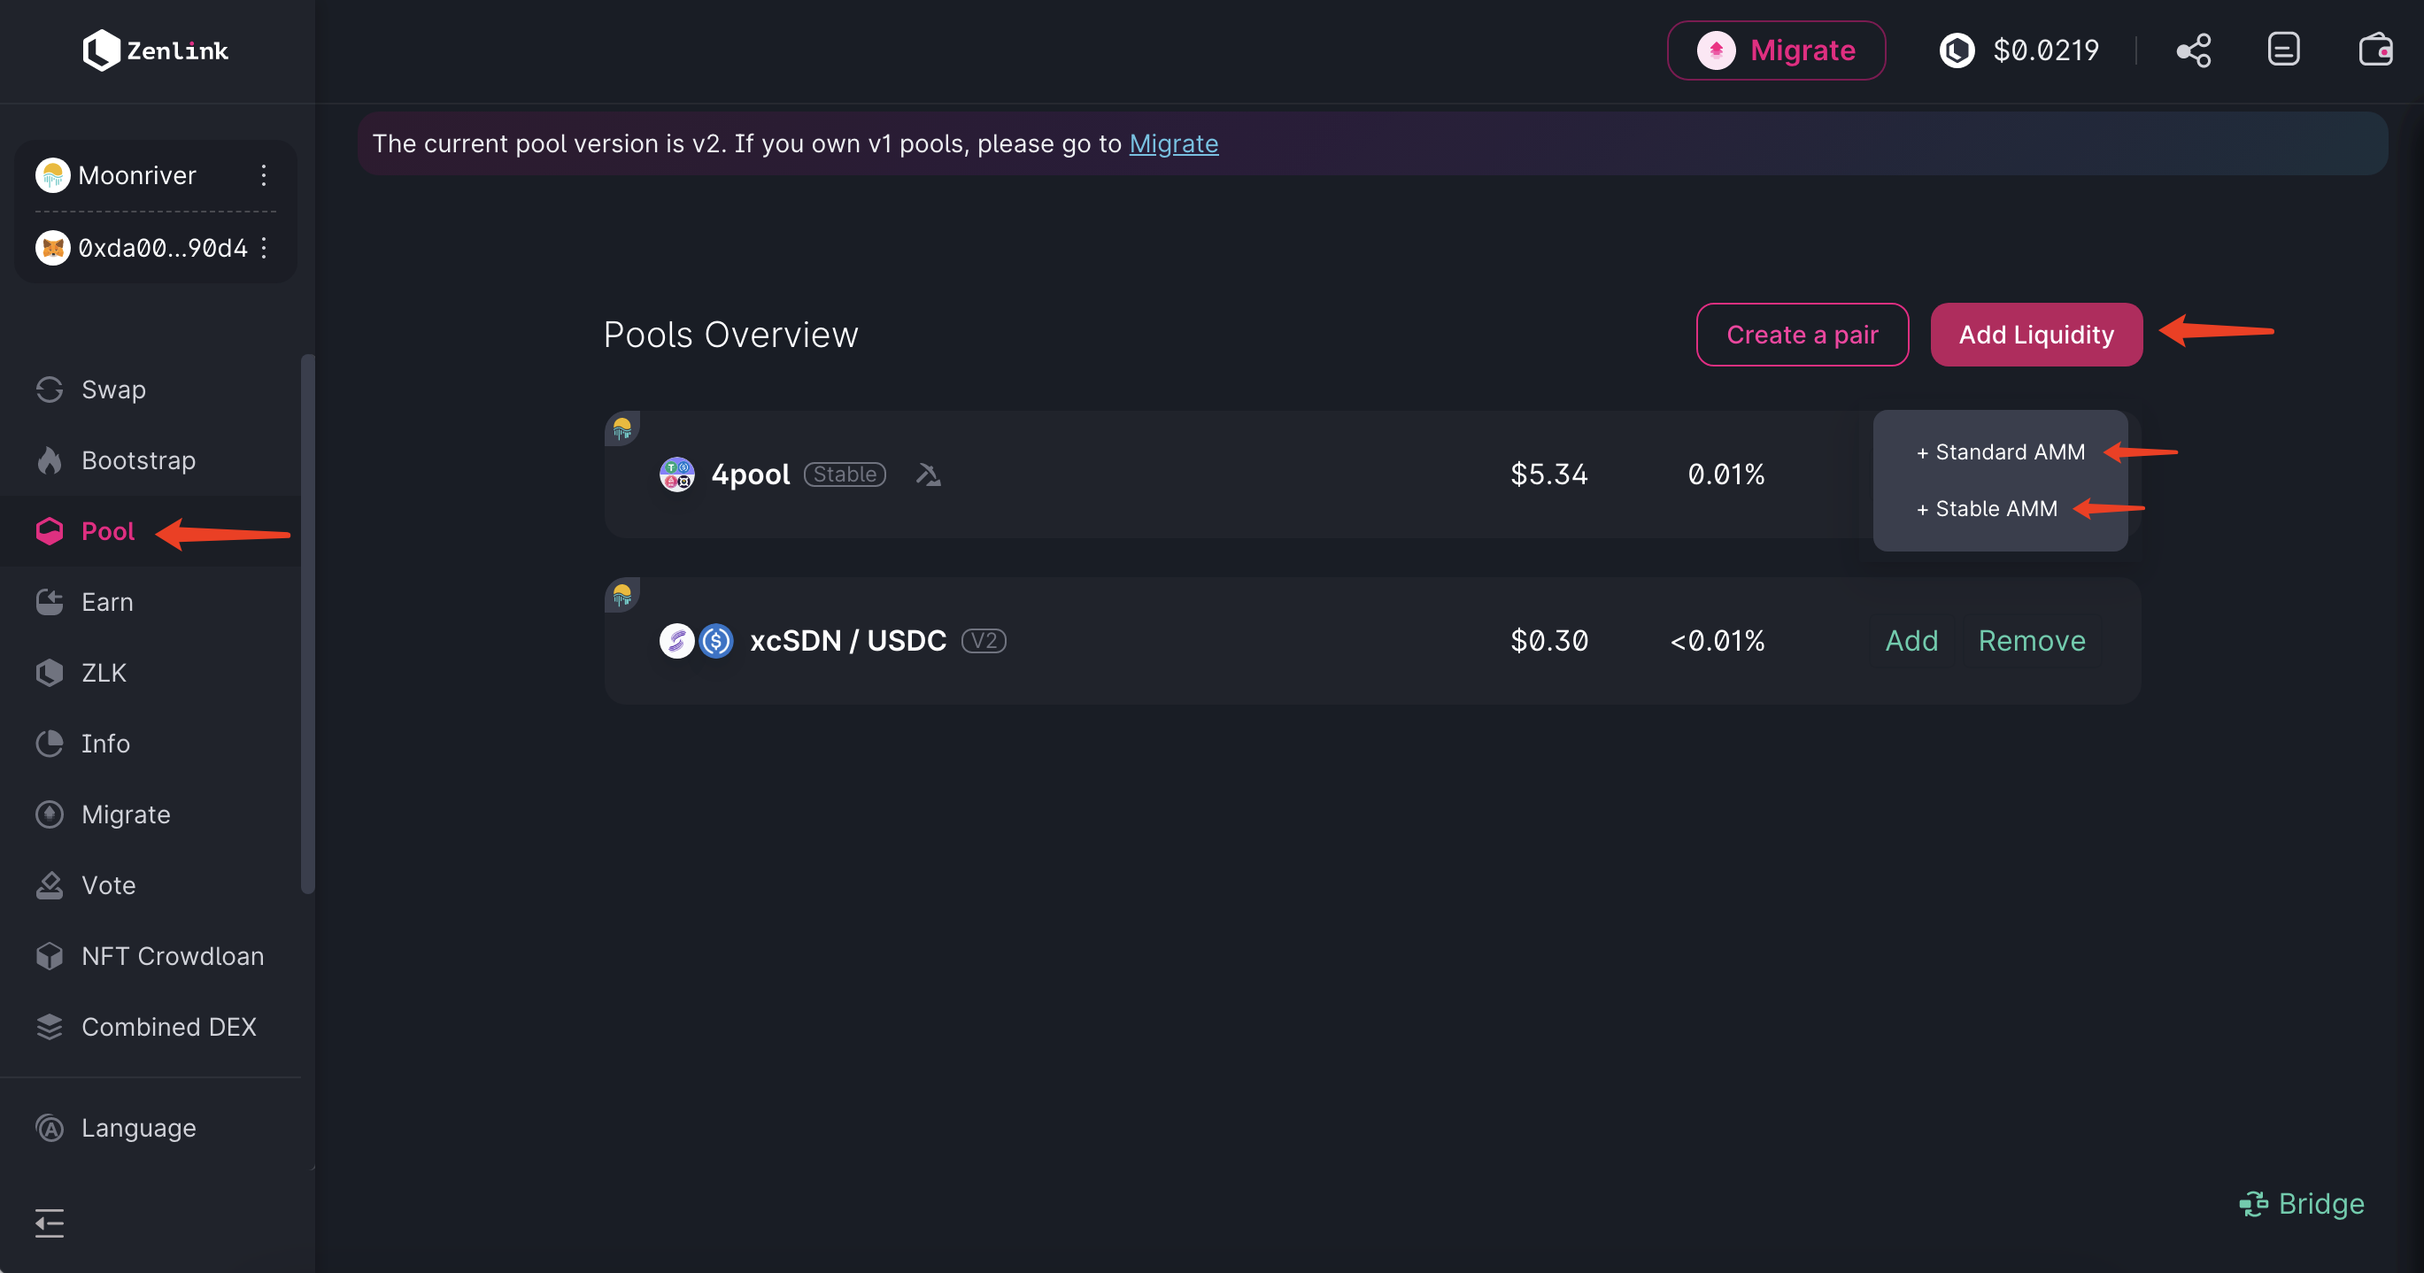Viewport: 2424px width, 1273px height.
Task: Open the Language selector
Action: (137, 1127)
